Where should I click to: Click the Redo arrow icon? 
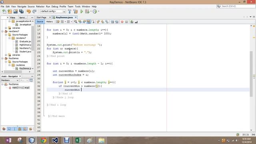click(x=34, y=12)
